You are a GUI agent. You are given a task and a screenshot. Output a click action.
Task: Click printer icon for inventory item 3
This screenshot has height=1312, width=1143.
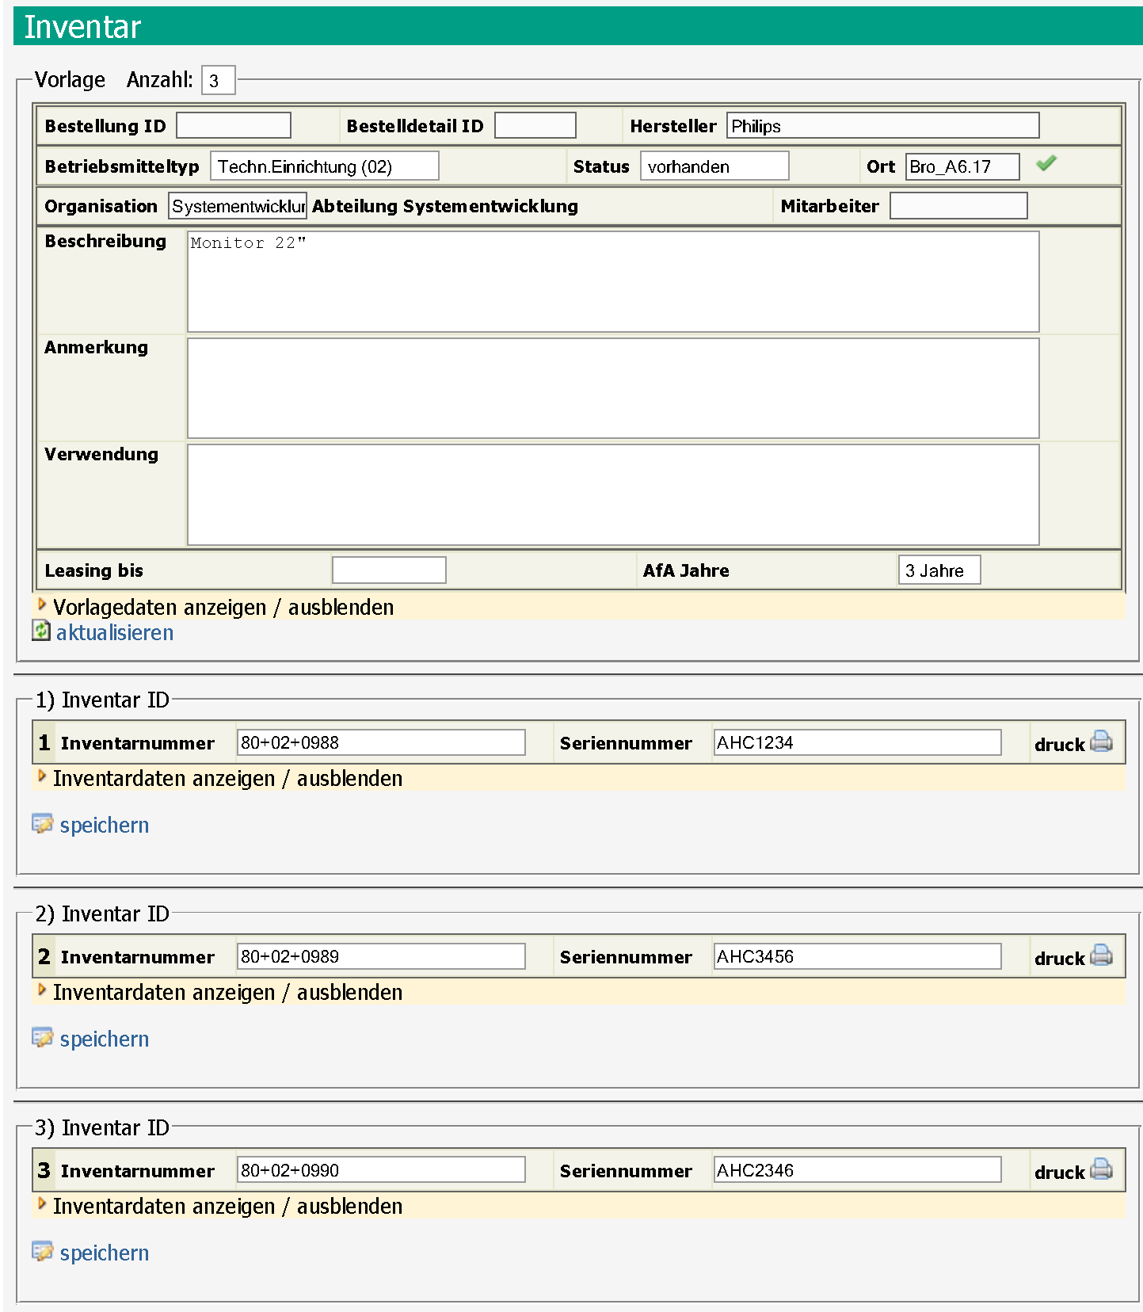coord(1101,1169)
